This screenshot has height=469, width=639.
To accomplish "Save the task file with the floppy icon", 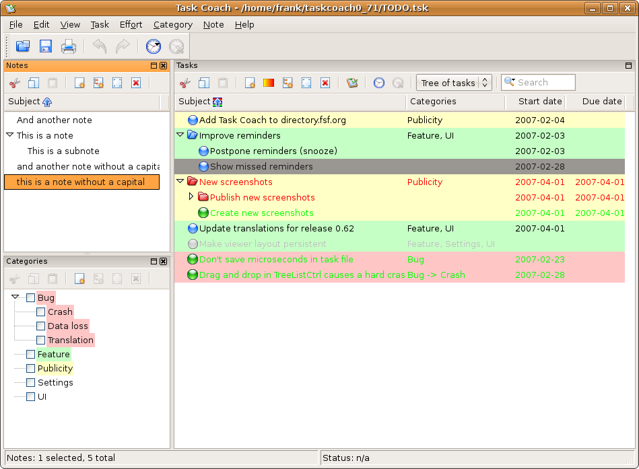I will point(46,46).
